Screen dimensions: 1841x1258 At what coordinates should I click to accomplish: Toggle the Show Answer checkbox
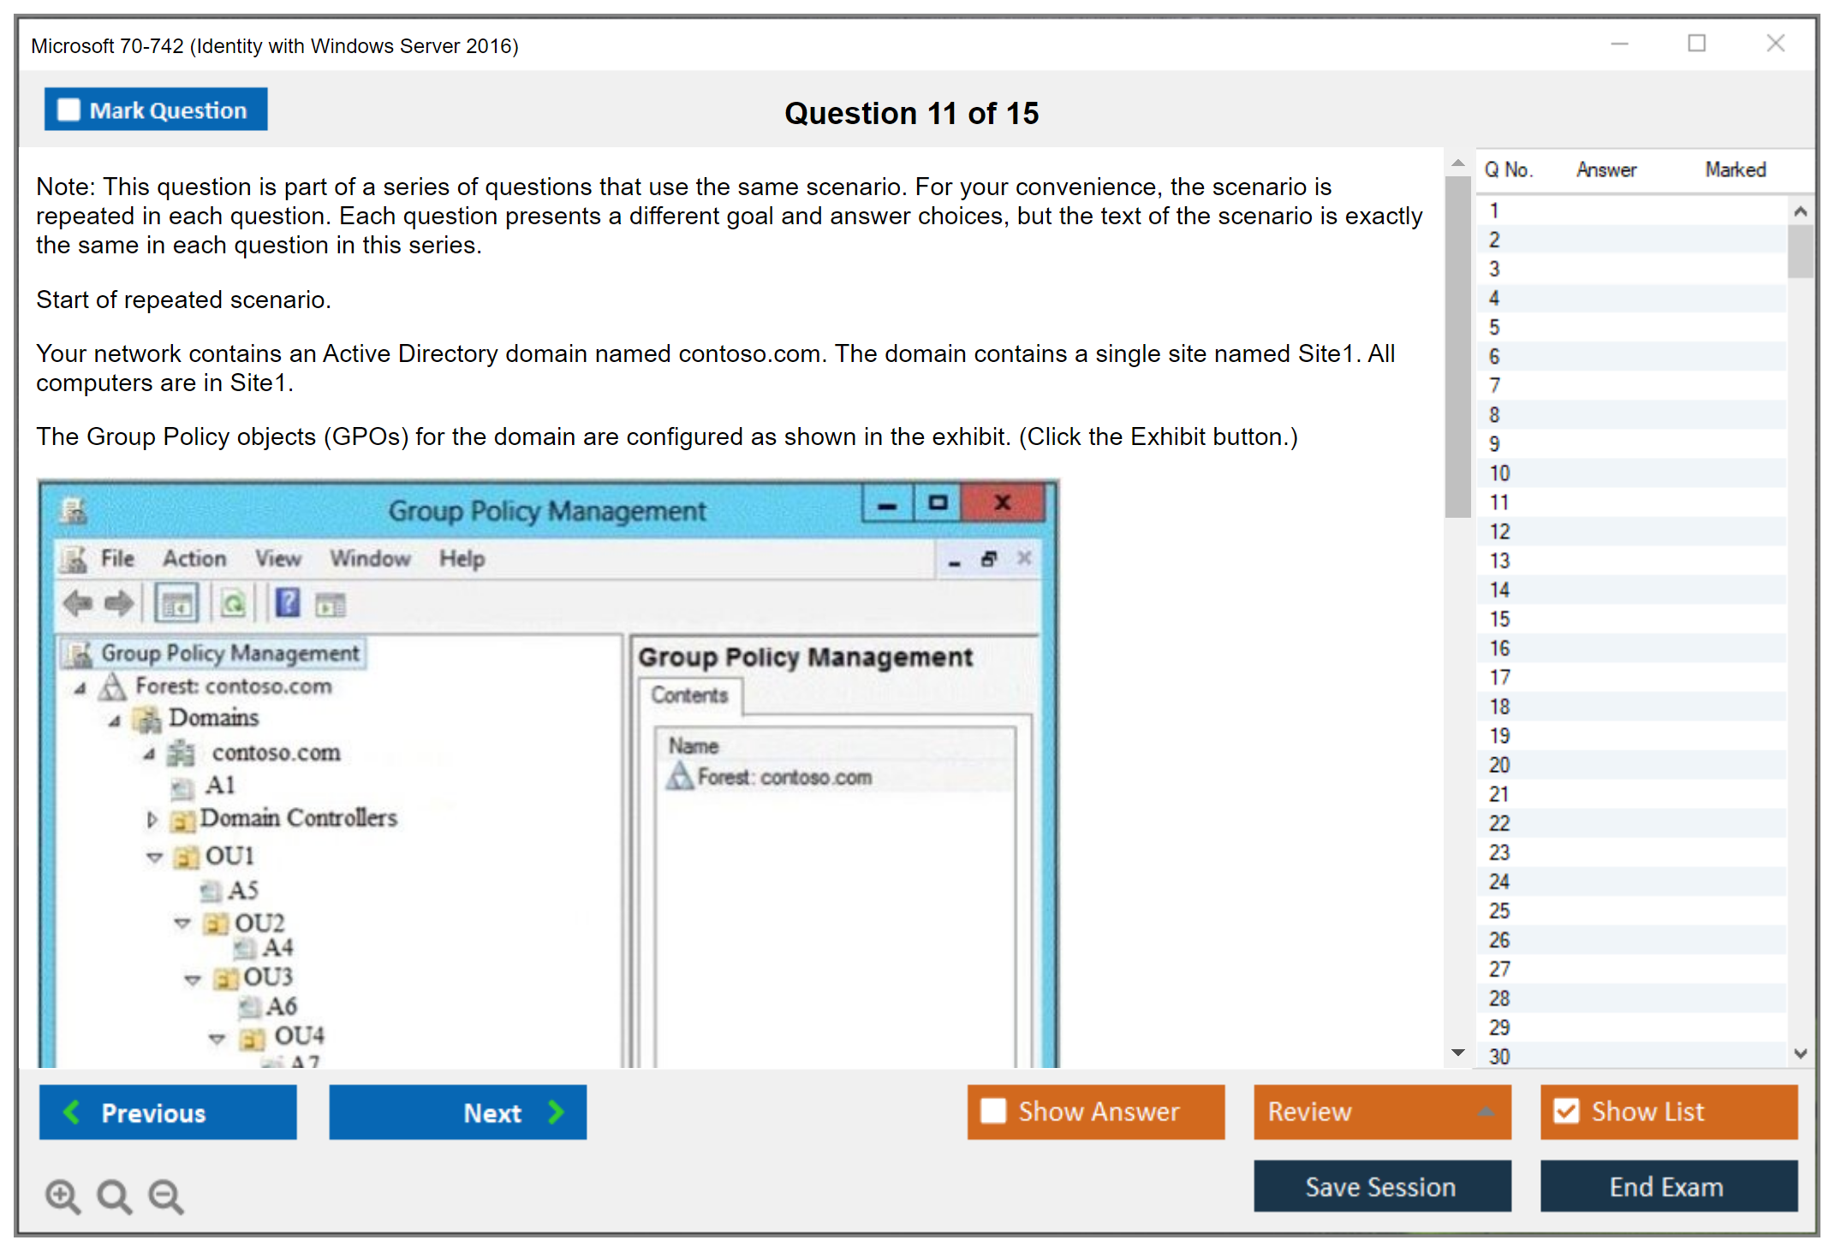[993, 1111]
